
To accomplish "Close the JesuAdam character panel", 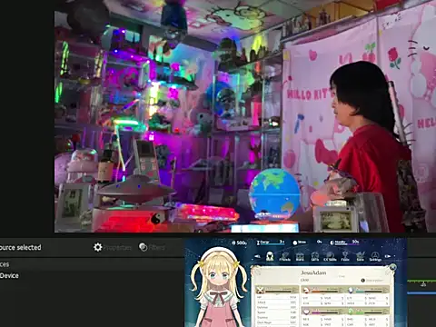I will click(x=392, y=267).
